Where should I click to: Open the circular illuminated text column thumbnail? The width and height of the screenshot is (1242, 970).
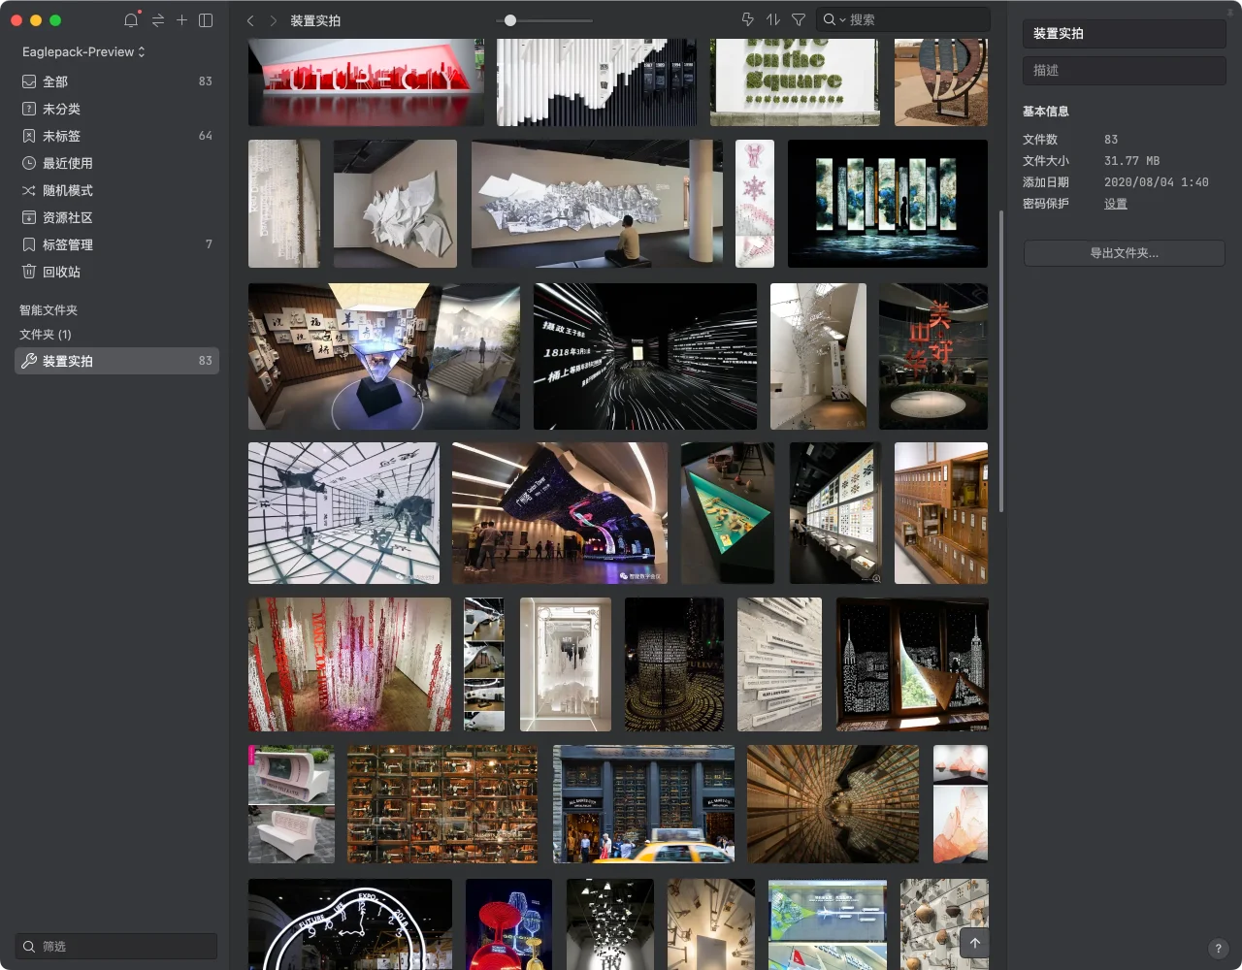[x=674, y=664]
